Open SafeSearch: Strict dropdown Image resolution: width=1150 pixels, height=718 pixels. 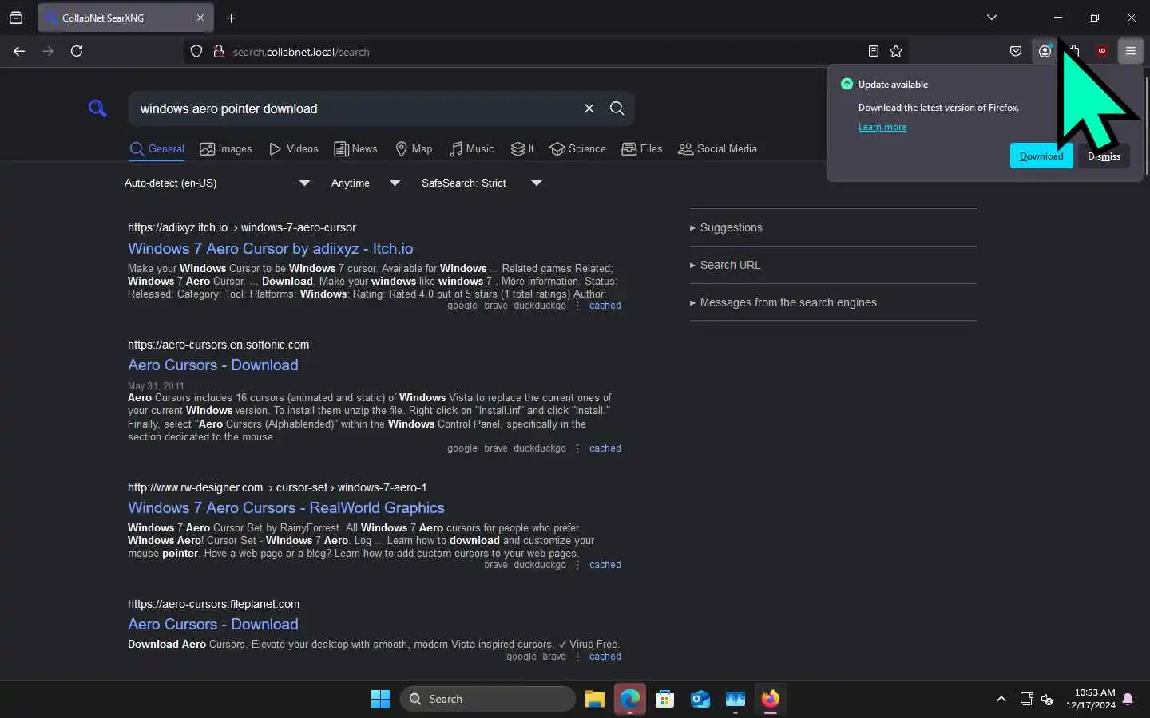(482, 183)
